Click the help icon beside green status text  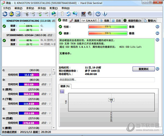click(157, 40)
